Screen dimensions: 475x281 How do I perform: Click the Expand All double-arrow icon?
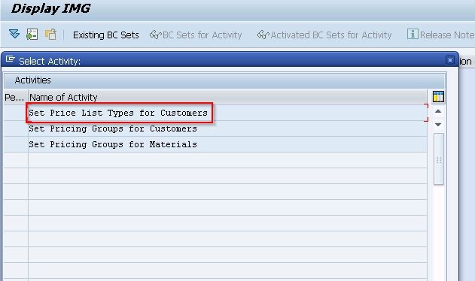(14, 34)
